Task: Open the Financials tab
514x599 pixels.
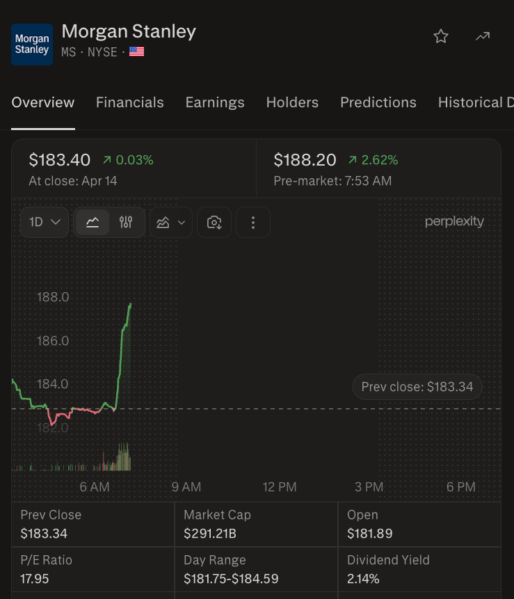Action: point(130,102)
